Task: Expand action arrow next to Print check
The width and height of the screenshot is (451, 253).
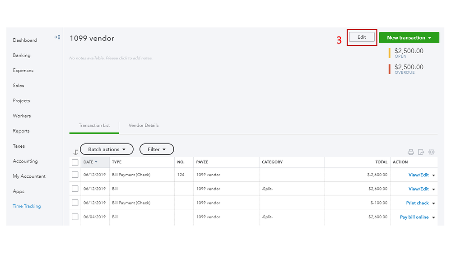Action: click(433, 203)
